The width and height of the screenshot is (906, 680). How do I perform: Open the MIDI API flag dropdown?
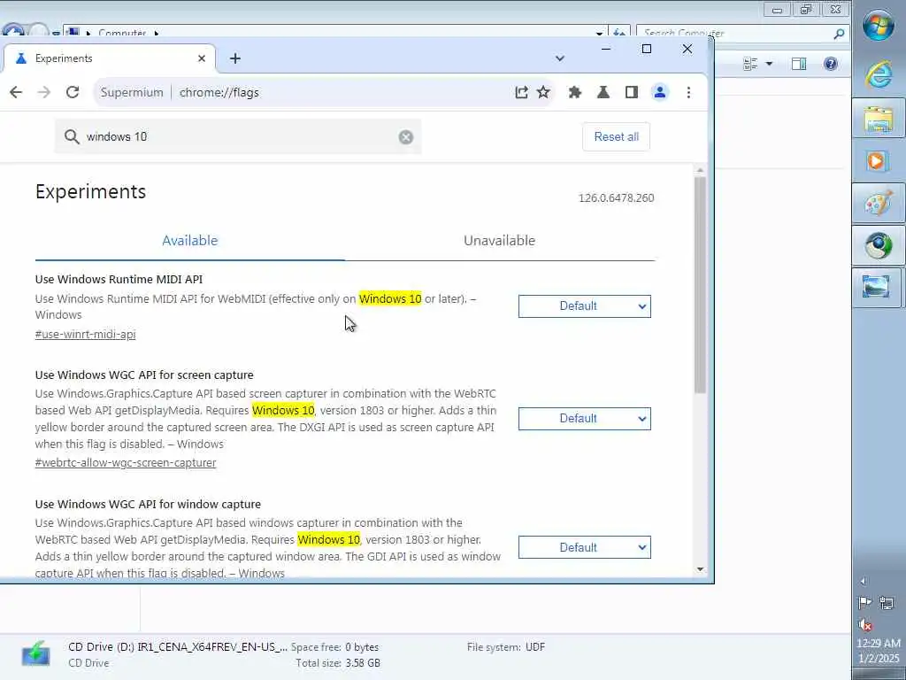tap(585, 306)
